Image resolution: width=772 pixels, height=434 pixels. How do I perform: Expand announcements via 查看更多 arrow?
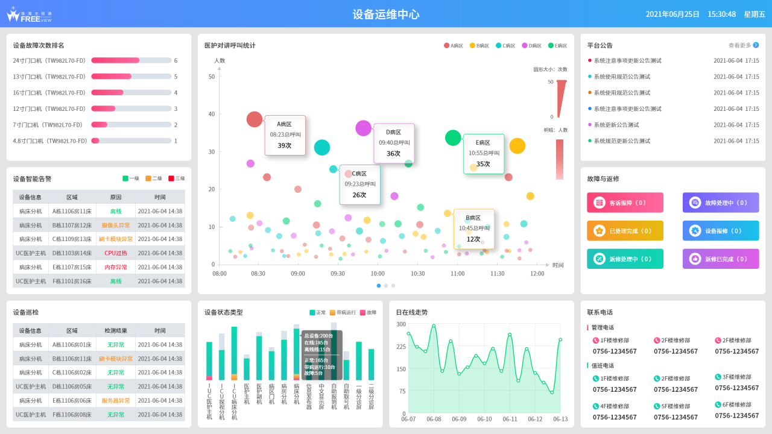click(756, 45)
